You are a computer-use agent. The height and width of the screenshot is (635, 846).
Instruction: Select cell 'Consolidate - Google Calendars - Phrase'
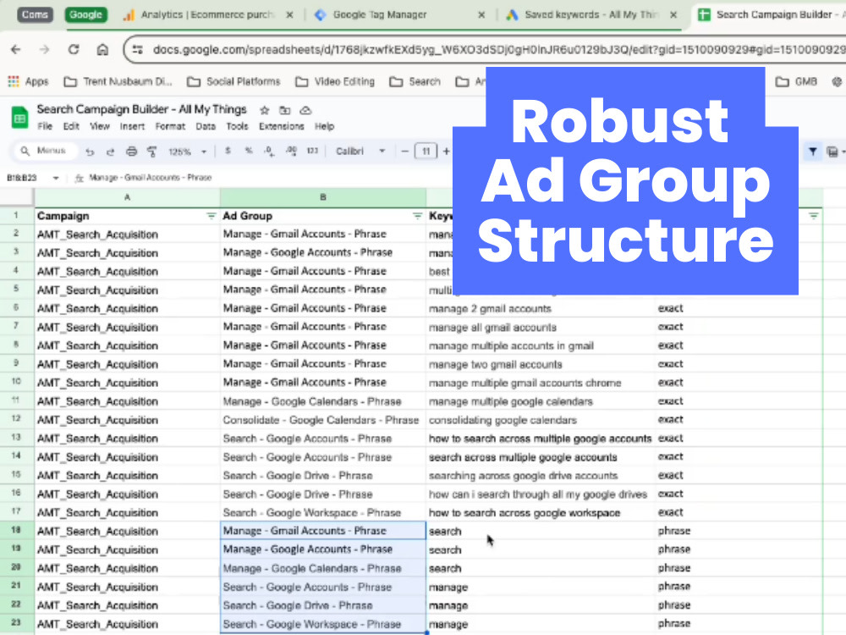322,420
